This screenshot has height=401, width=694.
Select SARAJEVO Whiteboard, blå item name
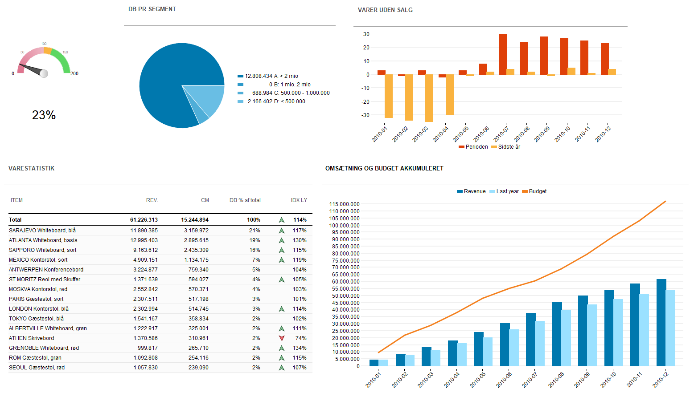click(x=42, y=231)
